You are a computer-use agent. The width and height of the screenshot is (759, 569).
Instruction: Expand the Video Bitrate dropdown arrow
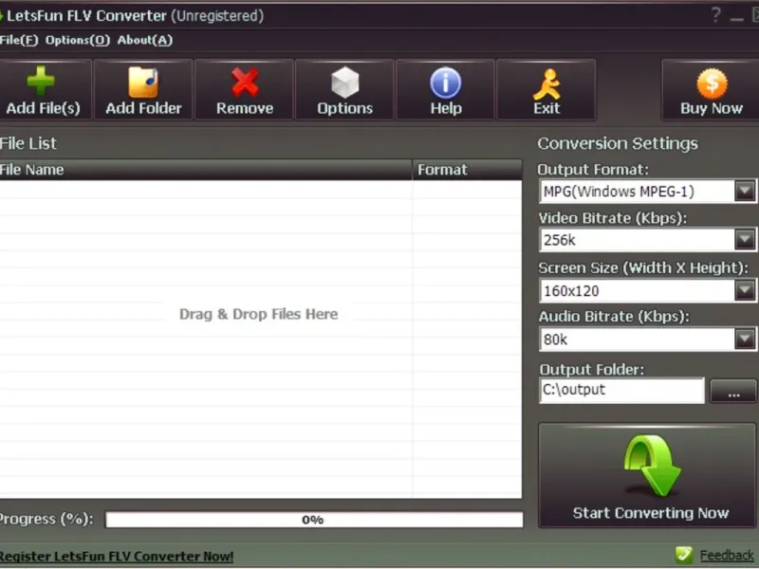click(x=745, y=240)
